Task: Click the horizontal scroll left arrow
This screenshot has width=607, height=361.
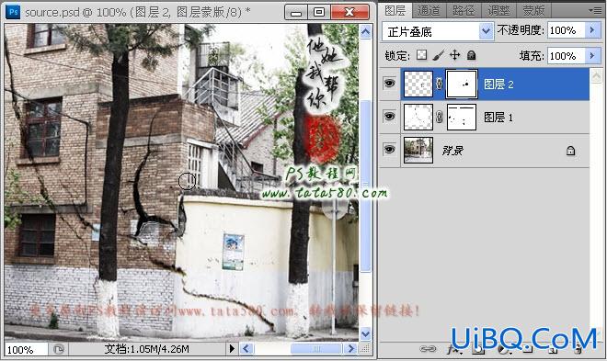Action: 246,349
